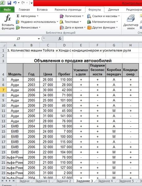Select the Задание 3 sheet tab
Image resolution: width=142 pixels, height=186 pixels.
coord(84,181)
